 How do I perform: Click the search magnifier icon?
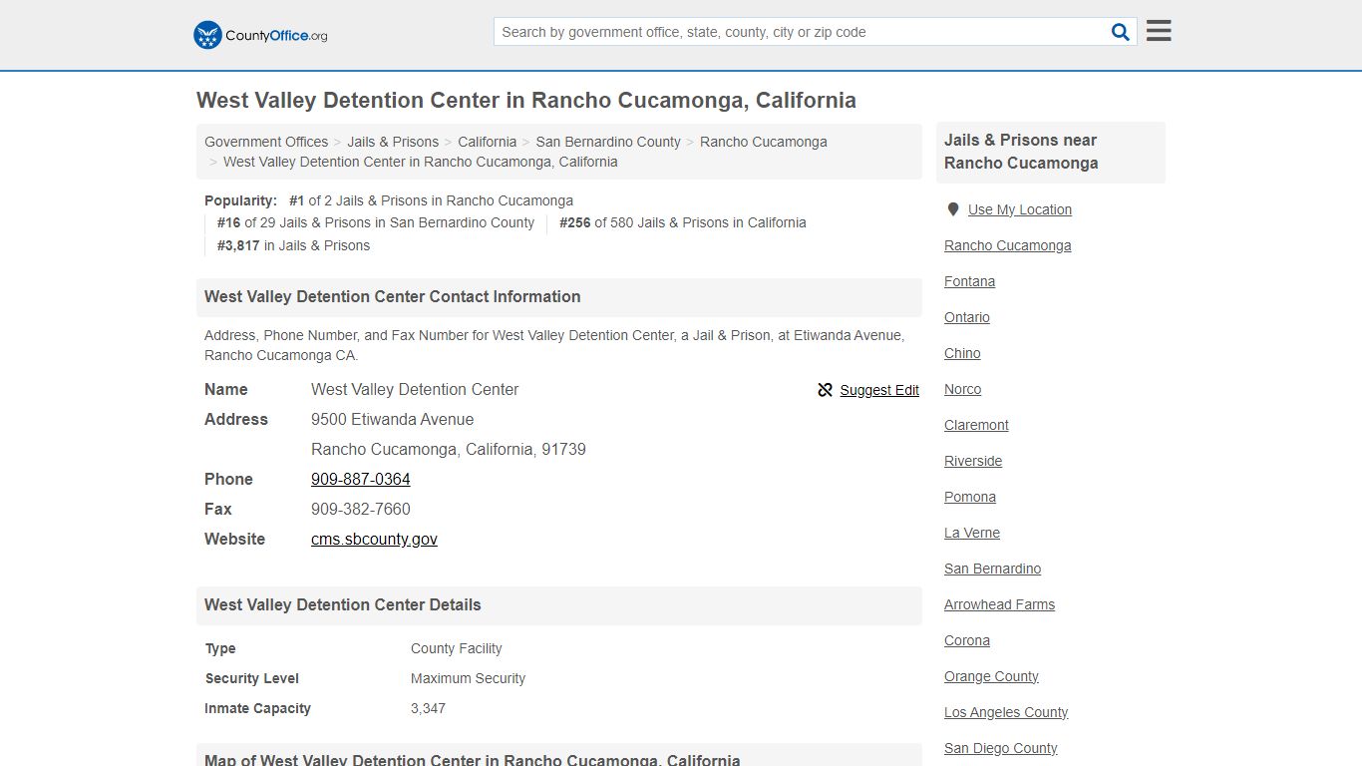tap(1121, 32)
